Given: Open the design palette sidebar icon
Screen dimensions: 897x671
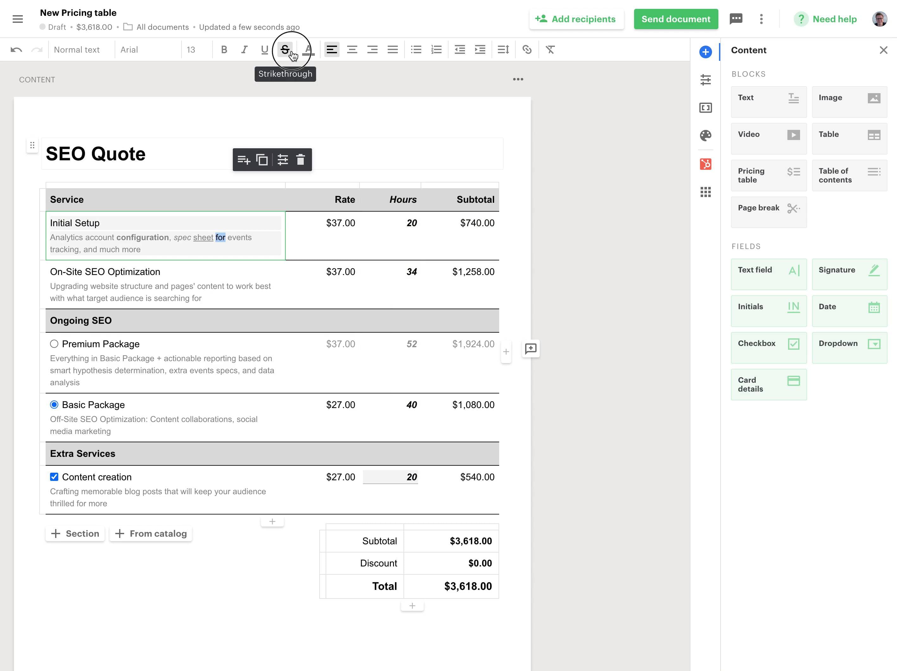Looking at the screenshot, I should point(705,135).
